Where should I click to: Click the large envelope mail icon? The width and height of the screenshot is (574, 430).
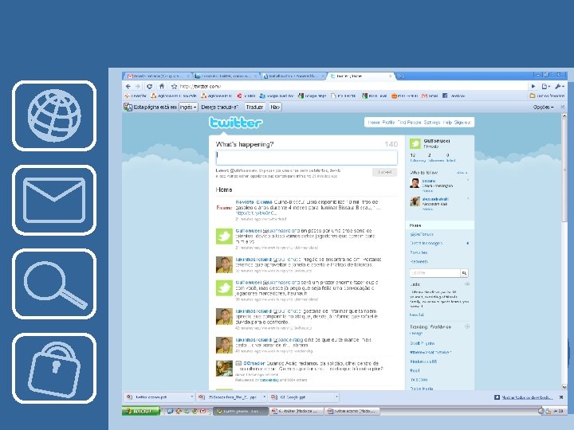(54, 200)
